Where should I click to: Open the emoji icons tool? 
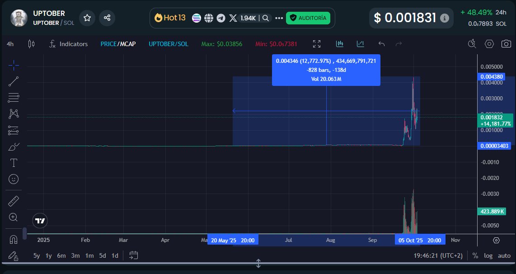[x=14, y=179]
